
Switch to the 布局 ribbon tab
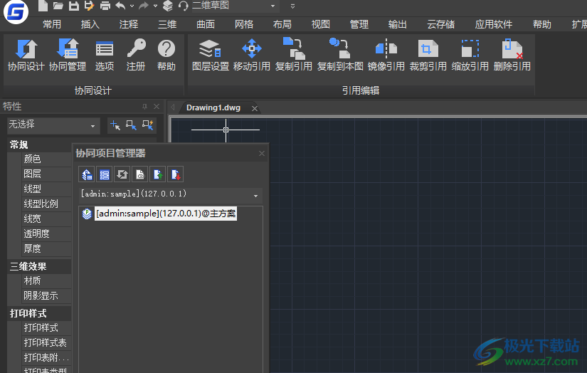[x=282, y=24]
